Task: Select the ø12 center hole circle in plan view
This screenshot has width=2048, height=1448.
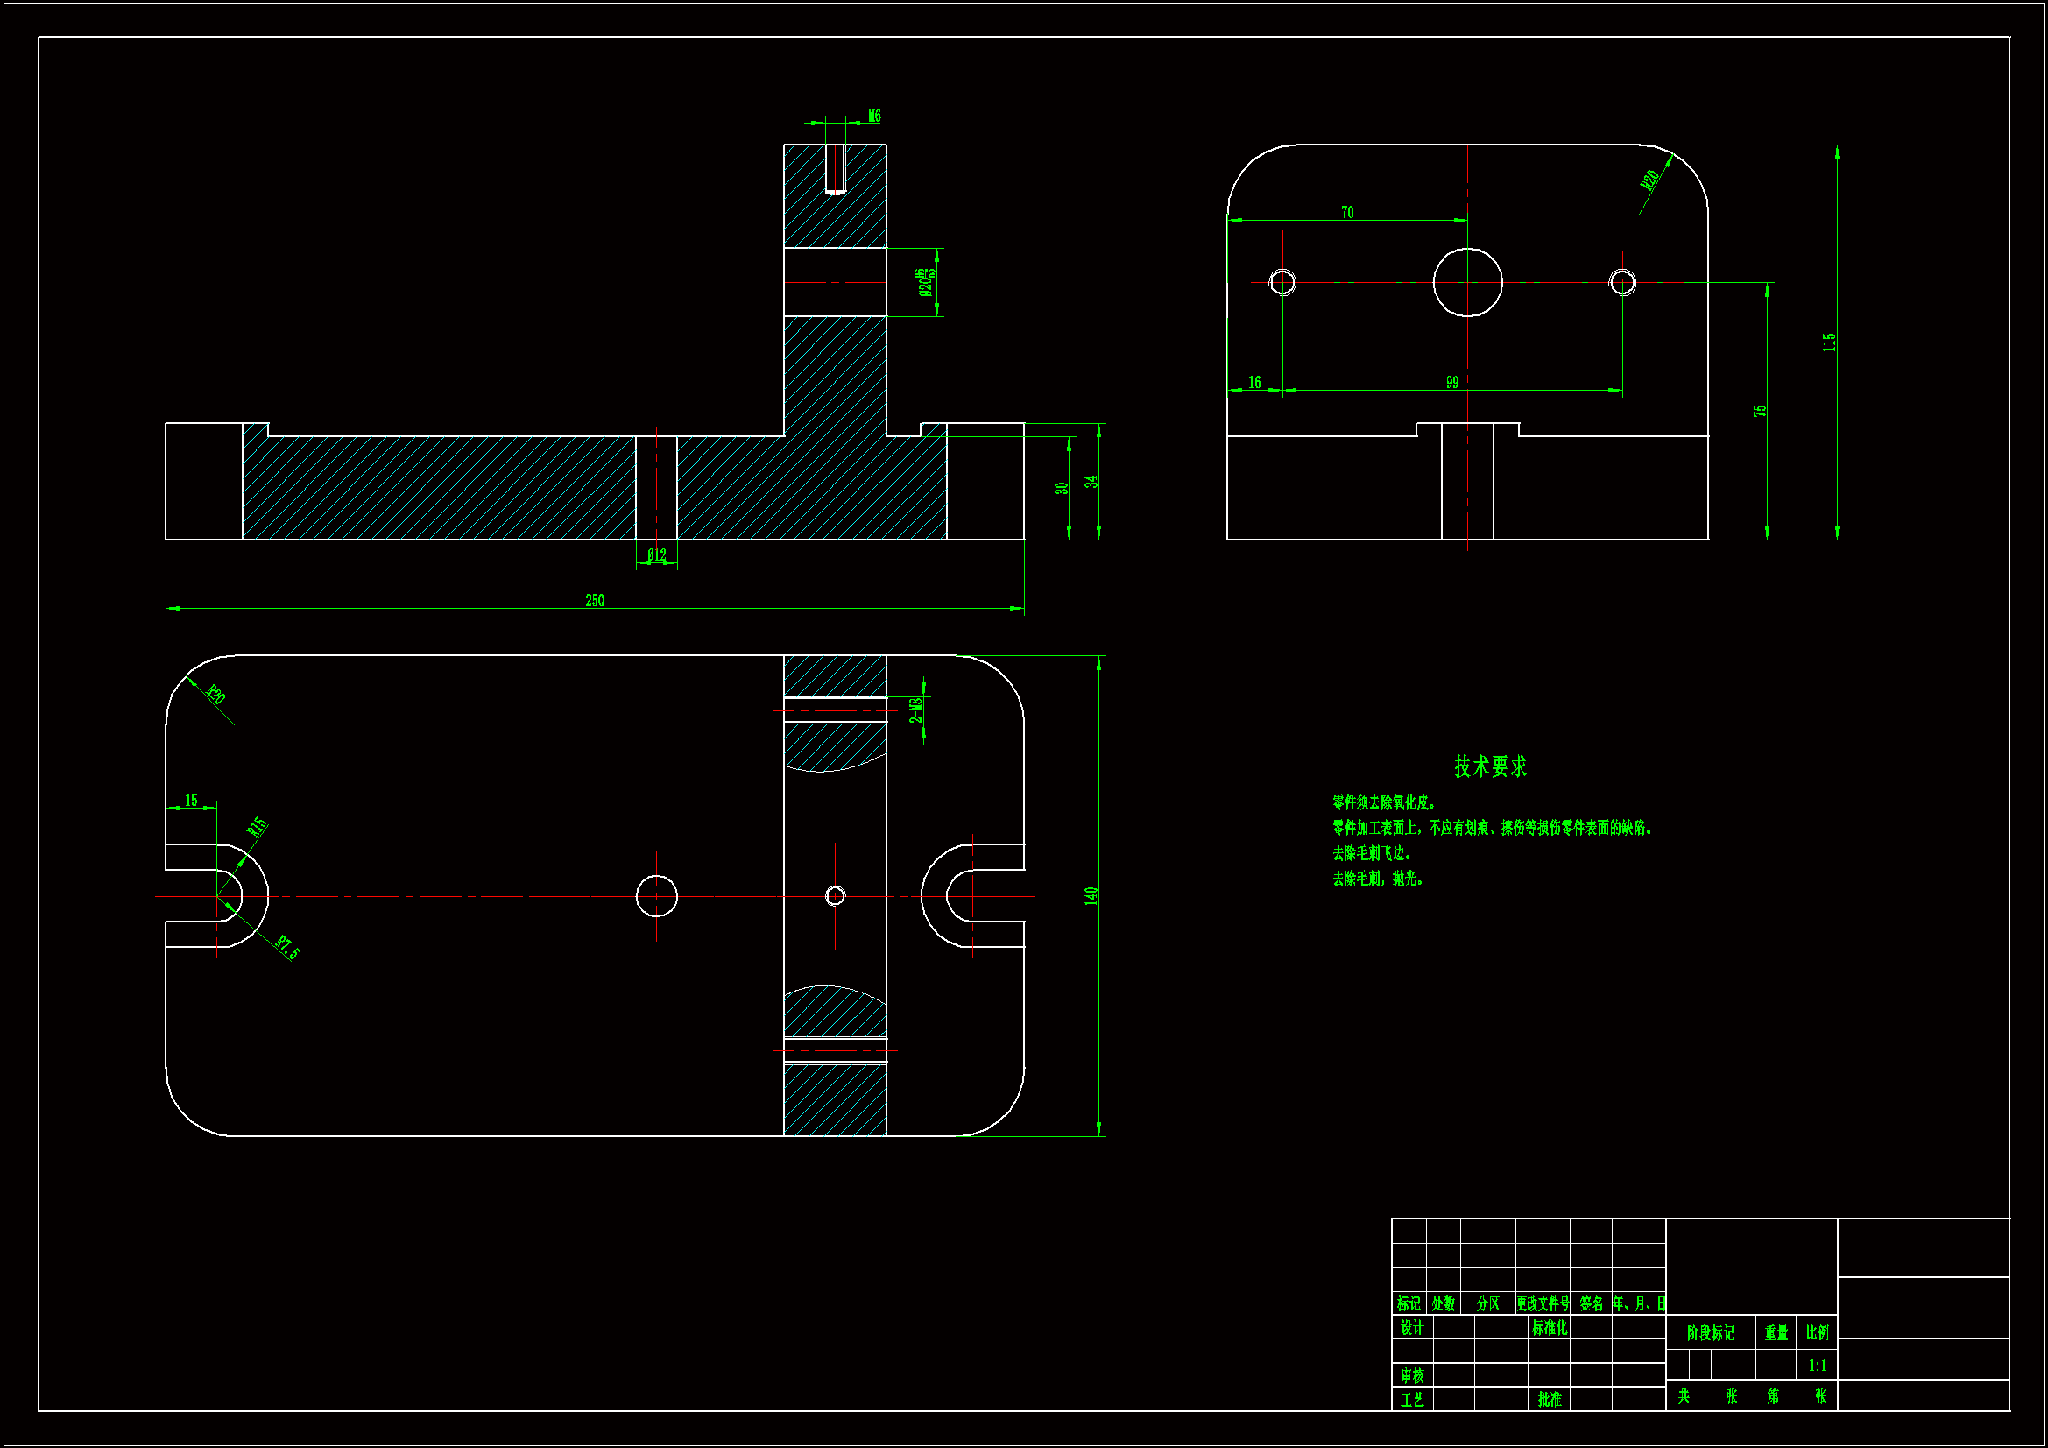Action: click(x=656, y=896)
